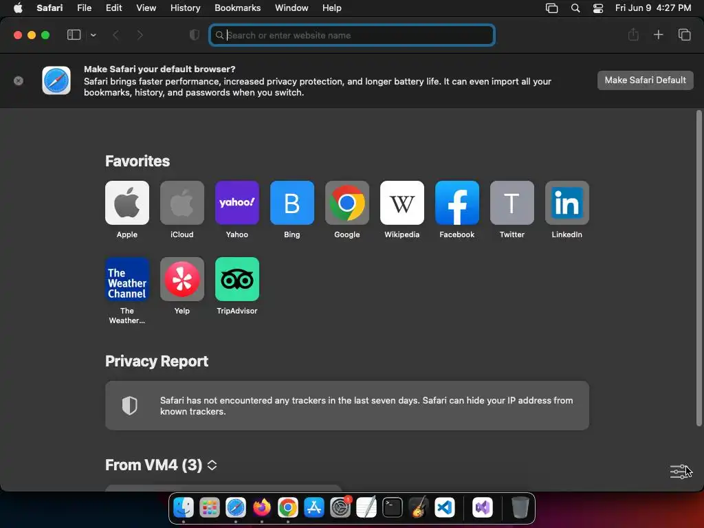Show tab overview
704x528 pixels.
coord(684,34)
